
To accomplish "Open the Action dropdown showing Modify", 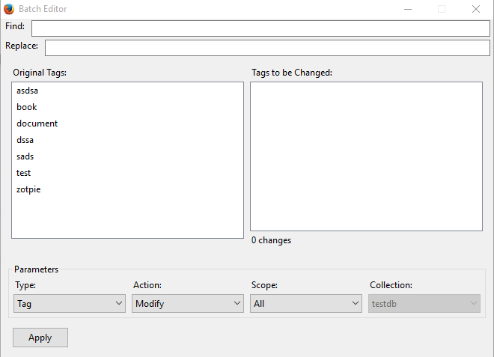I will [x=187, y=303].
